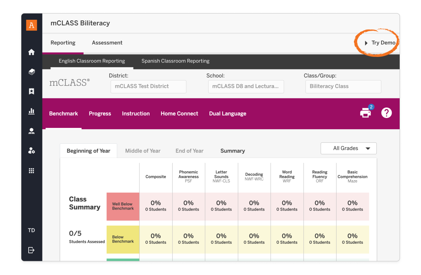Image resolution: width=421 pixels, height=275 pixels.
Task: Click the TD user initials avatar
Action: click(x=32, y=230)
